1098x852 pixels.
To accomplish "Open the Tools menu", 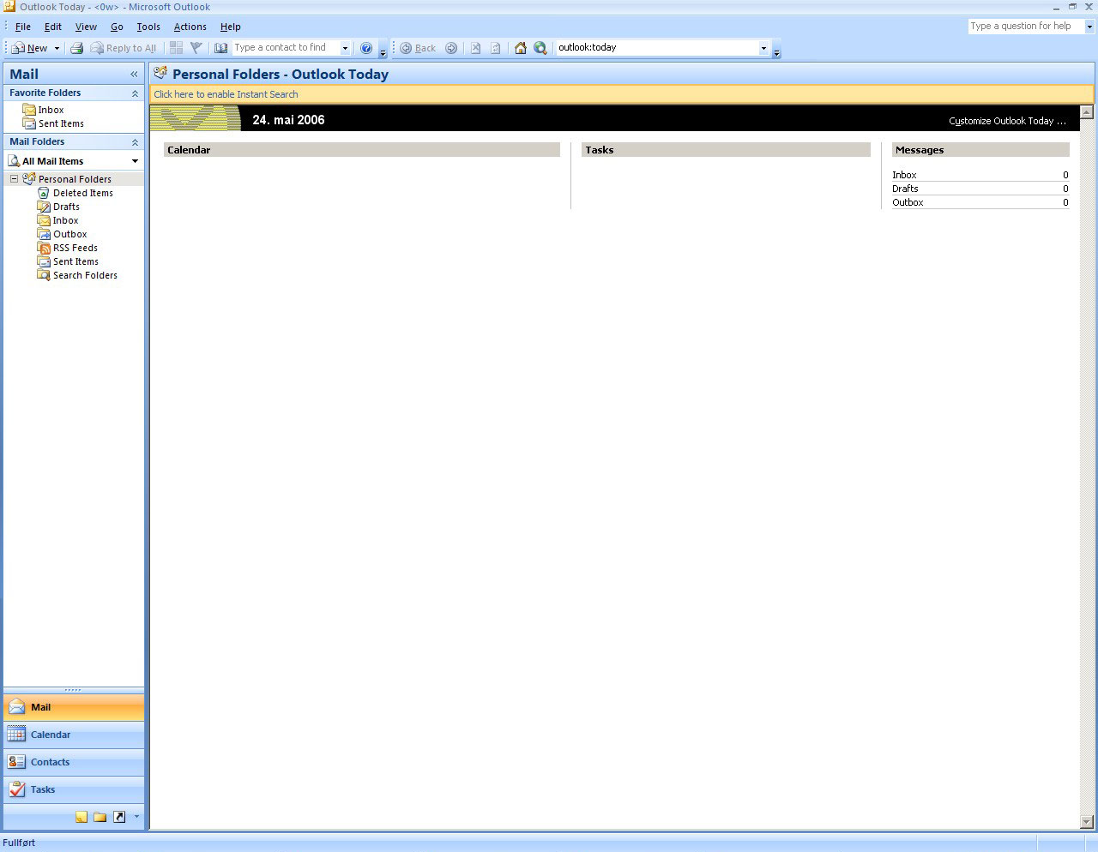I will (148, 27).
